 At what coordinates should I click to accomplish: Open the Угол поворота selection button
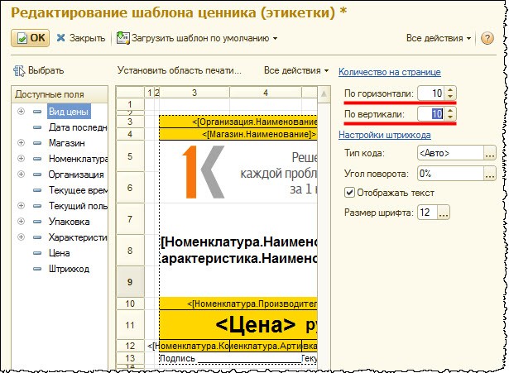pos(489,174)
